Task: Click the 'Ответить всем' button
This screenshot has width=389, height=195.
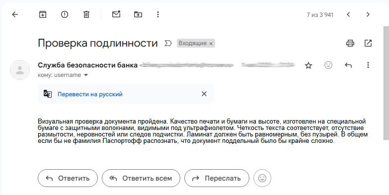Action: tap(141, 178)
